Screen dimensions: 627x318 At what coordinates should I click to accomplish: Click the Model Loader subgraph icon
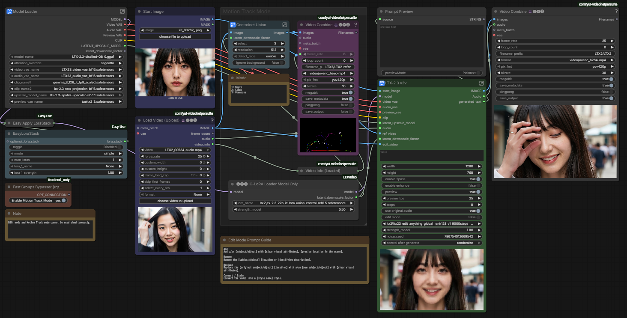[x=9, y=12]
